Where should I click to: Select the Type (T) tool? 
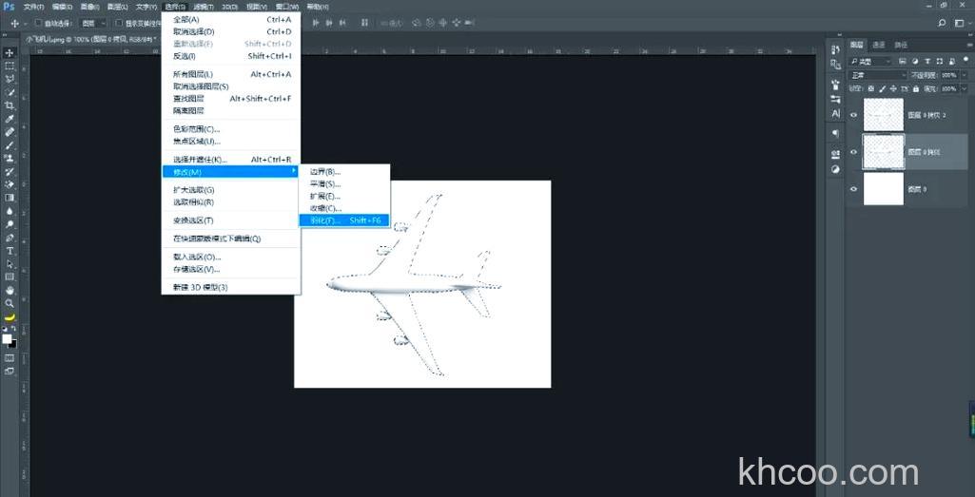(x=10, y=250)
